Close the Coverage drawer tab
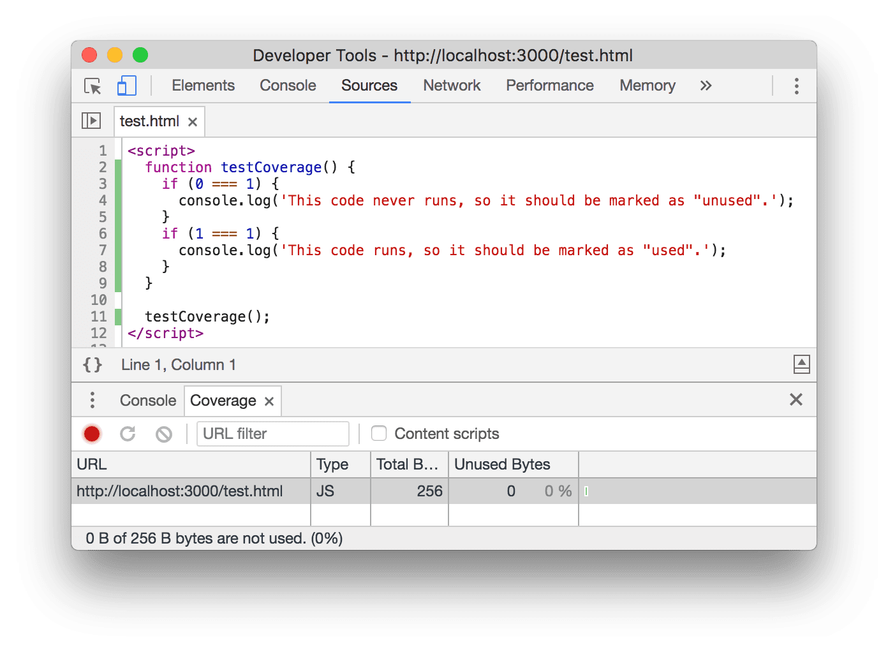The height and width of the screenshot is (652, 888). pos(269,401)
